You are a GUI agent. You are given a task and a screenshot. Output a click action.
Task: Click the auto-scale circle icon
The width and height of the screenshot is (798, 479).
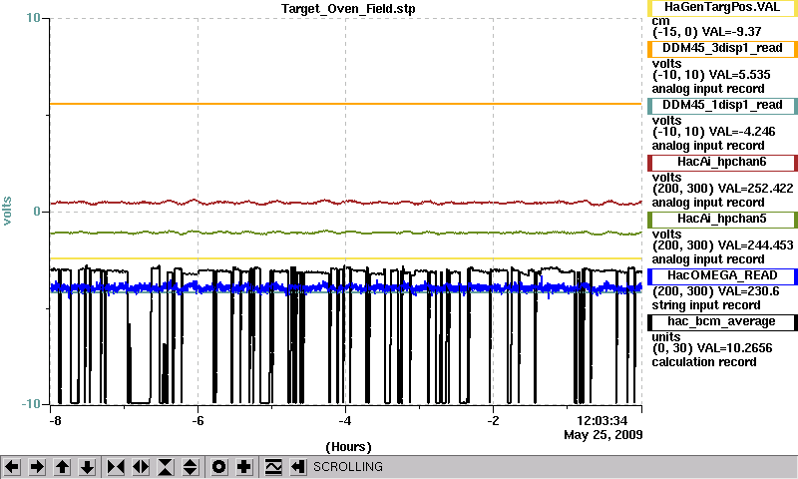pos(218,467)
